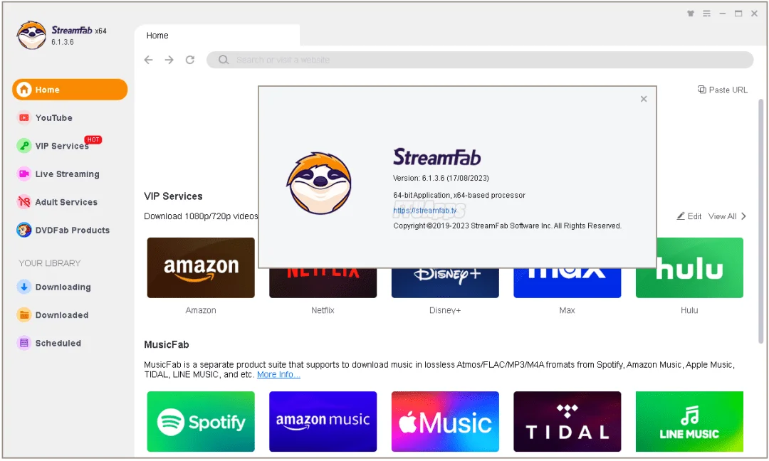Click the purple Scheduled list icon
This screenshot has width=769, height=461.
(24, 343)
